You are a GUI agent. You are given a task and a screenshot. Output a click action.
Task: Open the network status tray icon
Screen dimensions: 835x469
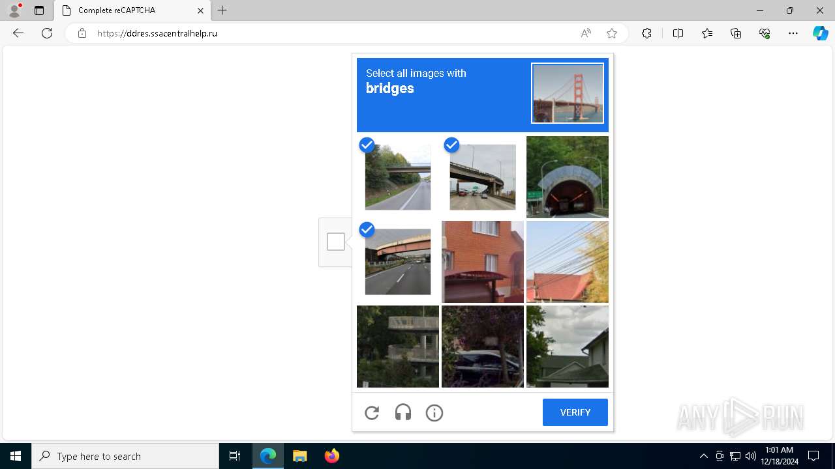pyautogui.click(x=735, y=456)
